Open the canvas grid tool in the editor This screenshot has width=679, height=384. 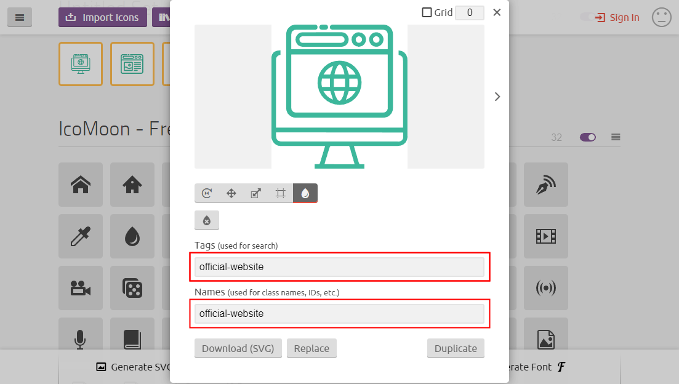pos(281,193)
